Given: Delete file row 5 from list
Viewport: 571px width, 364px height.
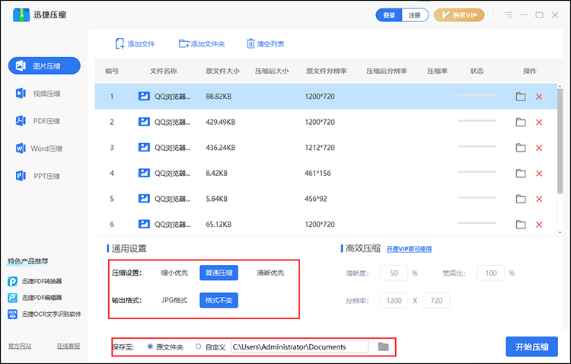Looking at the screenshot, I should coord(539,199).
